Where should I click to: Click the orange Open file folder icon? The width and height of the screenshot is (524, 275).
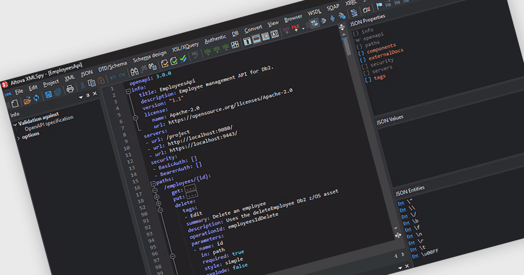(x=27, y=101)
